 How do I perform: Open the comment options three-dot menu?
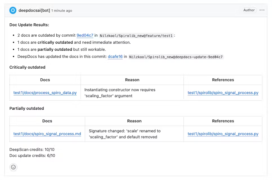click(x=262, y=10)
